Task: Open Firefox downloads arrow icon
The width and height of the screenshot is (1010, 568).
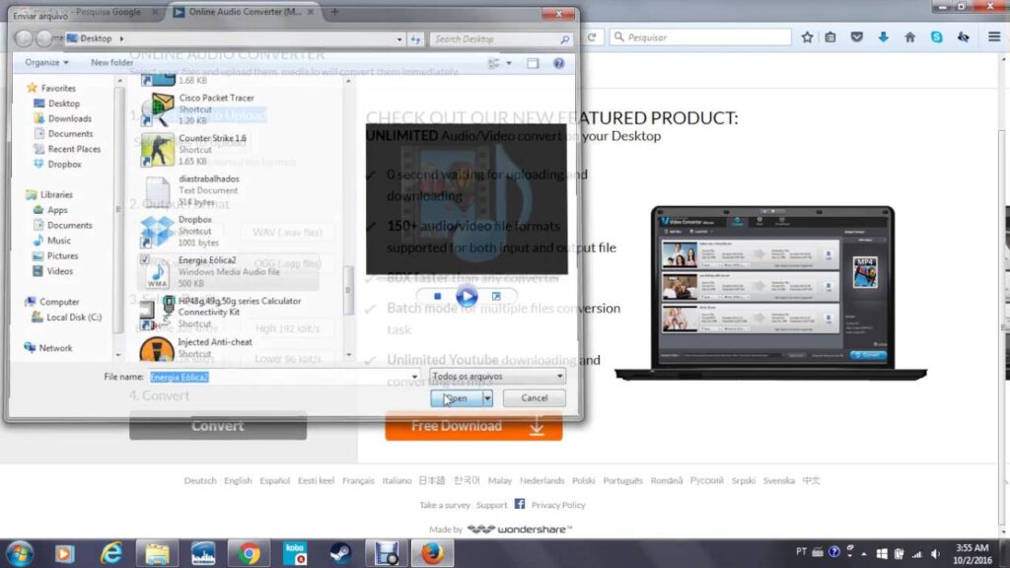Action: pyautogui.click(x=883, y=37)
